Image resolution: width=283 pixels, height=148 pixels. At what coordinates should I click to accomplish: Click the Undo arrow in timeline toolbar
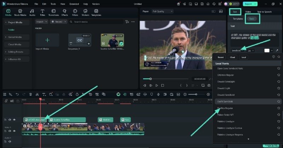pos(17,94)
